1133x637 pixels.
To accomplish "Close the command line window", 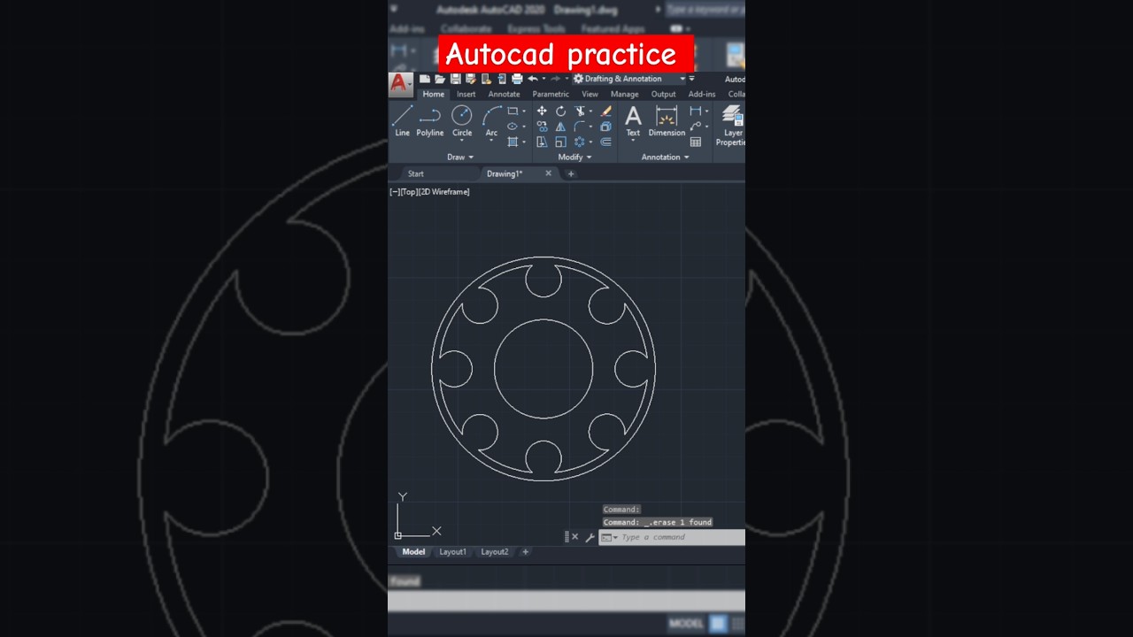I will [574, 537].
